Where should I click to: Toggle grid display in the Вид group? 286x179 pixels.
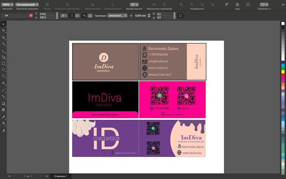[x=237, y=5]
